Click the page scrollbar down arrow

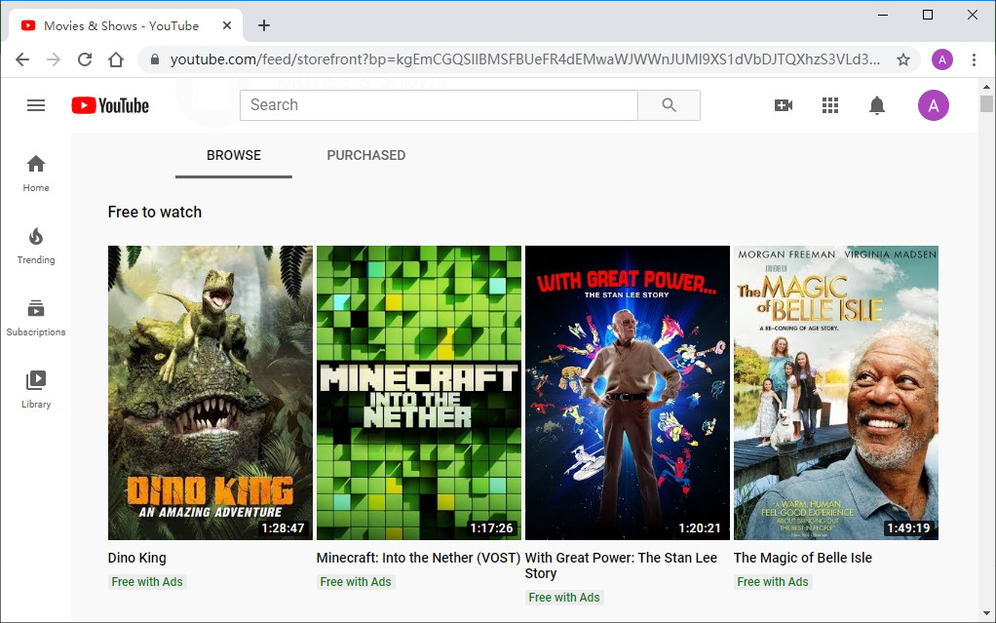tap(986, 615)
